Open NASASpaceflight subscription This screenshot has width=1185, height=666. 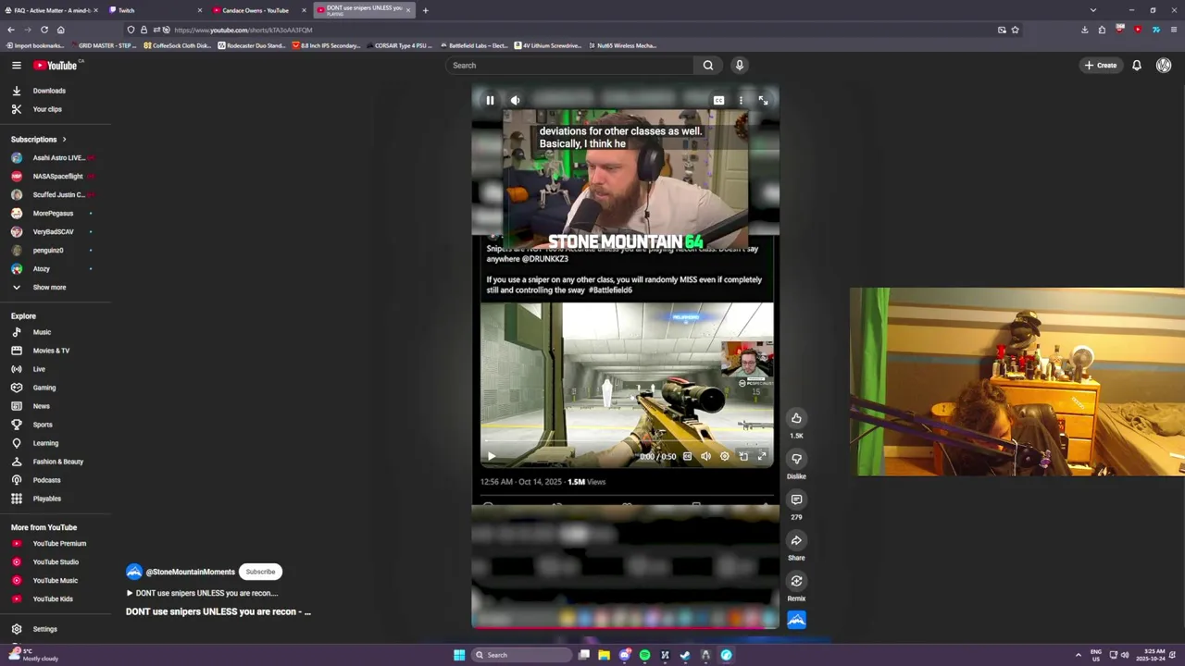point(56,176)
